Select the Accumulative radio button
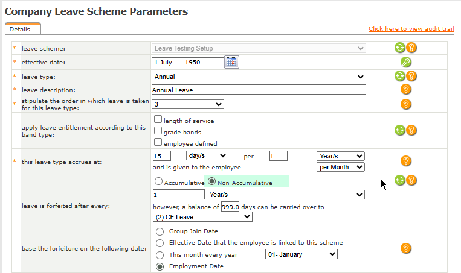The width and height of the screenshot is (461, 273). click(158, 181)
